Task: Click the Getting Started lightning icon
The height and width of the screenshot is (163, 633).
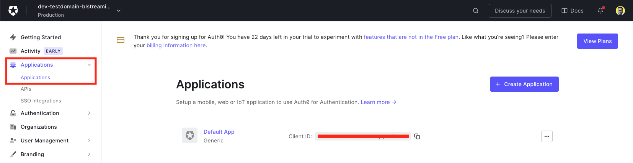Action: coord(13,37)
